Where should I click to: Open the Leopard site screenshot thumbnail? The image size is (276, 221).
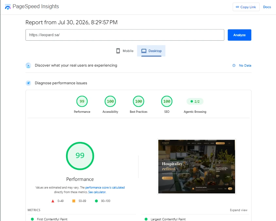pyautogui.click(x=197, y=167)
